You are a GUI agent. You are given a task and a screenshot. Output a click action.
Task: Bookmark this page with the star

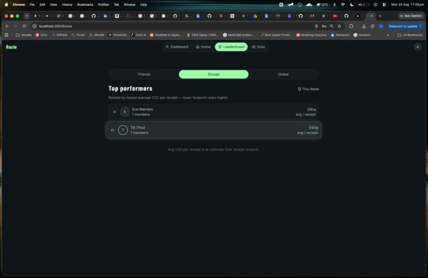click(339, 26)
